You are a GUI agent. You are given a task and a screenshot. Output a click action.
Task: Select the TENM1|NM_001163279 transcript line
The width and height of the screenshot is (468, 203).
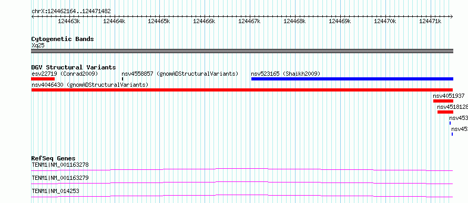[x=242, y=182]
